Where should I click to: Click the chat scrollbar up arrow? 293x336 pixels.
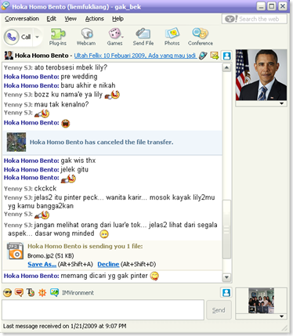(226, 67)
